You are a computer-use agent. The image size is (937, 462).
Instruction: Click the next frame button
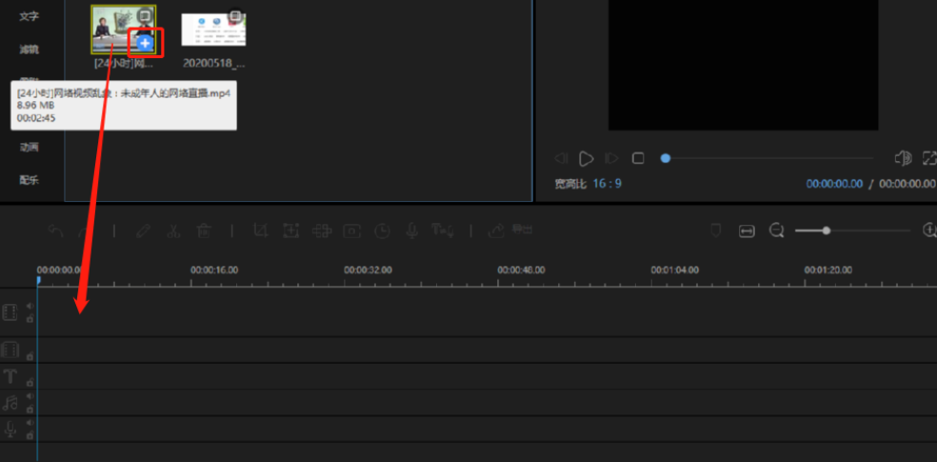[x=611, y=158]
